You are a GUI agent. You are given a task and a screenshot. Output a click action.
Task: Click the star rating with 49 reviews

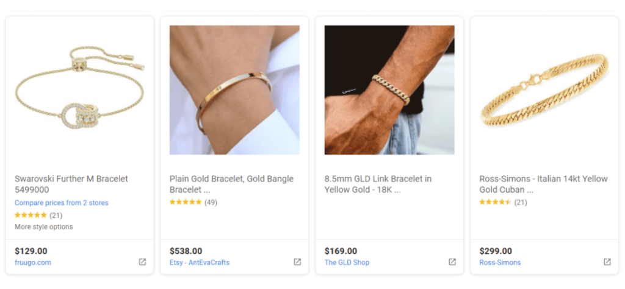(193, 202)
